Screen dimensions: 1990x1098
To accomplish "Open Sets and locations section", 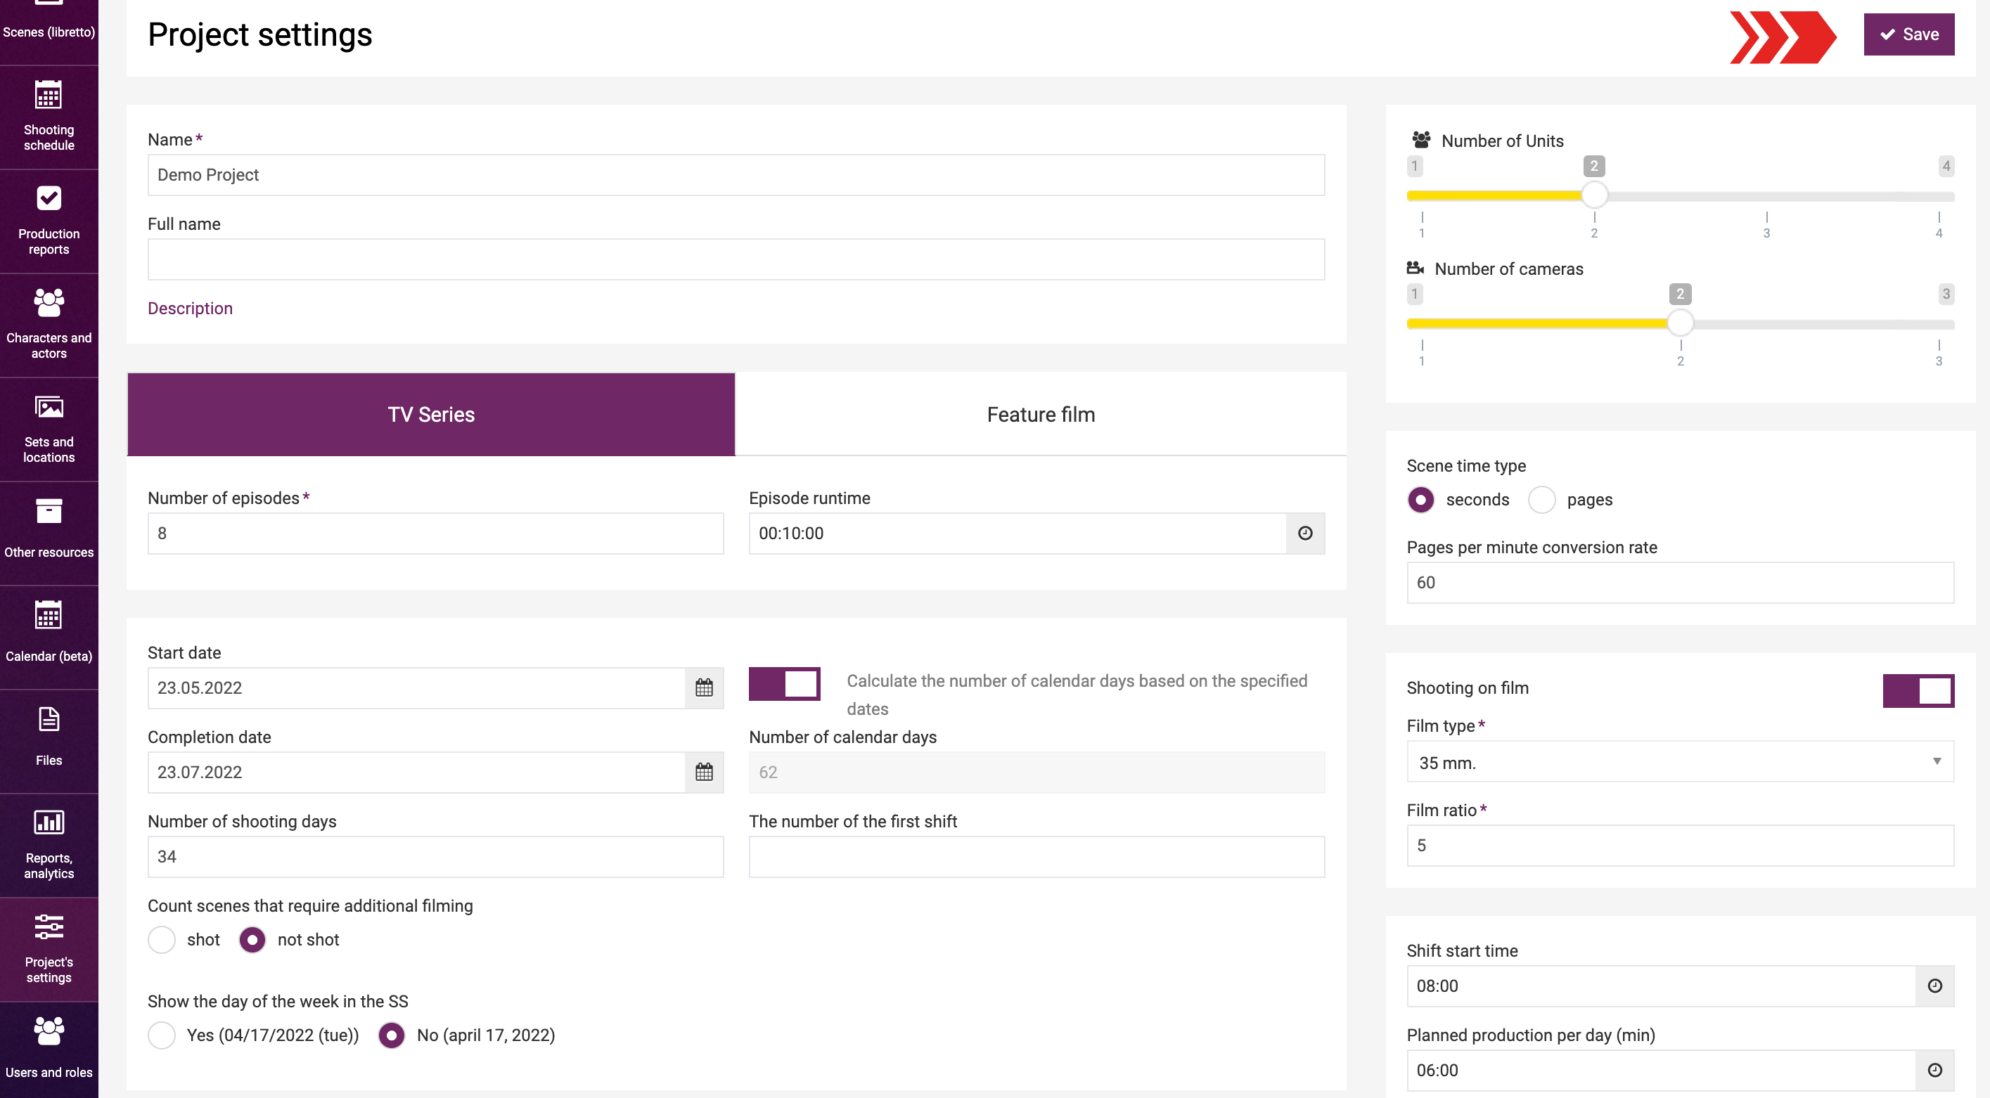I will (49, 429).
